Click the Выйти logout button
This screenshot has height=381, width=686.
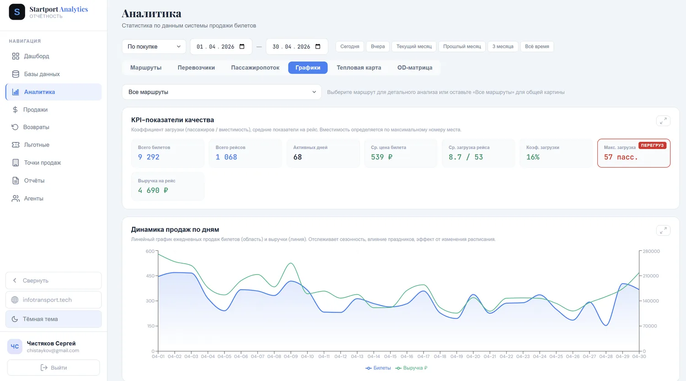(x=54, y=368)
